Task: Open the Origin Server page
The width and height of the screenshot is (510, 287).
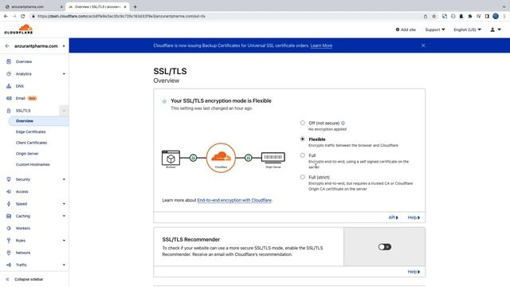Action: 27,154
